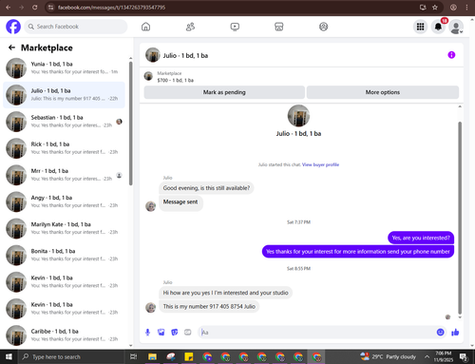Click the Facebook logo

[13, 27]
